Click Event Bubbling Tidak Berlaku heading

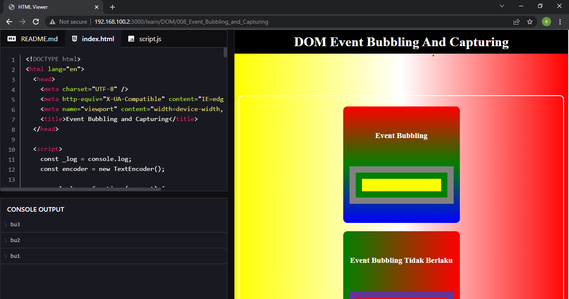pos(401,260)
